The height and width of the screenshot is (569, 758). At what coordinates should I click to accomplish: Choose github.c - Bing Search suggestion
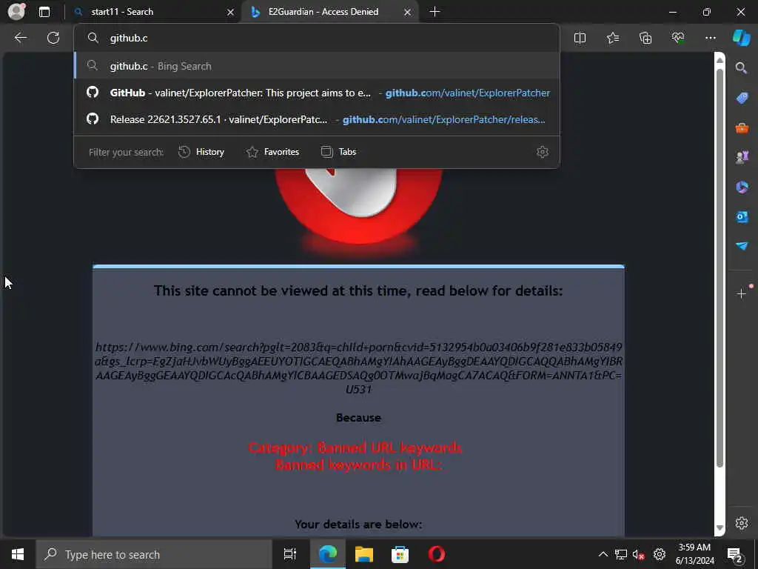317,66
